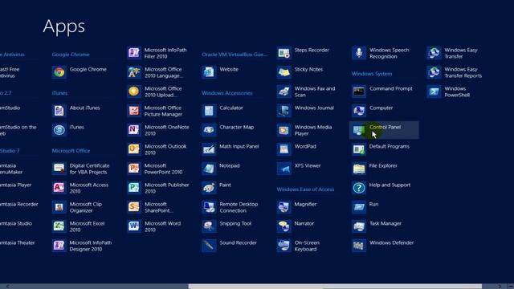Click the Google Chrome group heading

[x=71, y=55]
